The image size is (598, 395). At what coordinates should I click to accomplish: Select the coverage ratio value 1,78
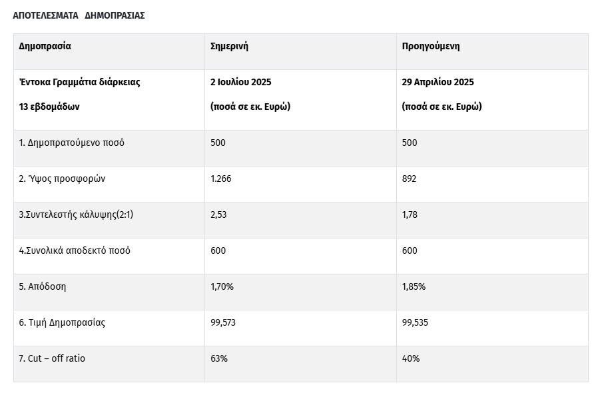(x=410, y=215)
